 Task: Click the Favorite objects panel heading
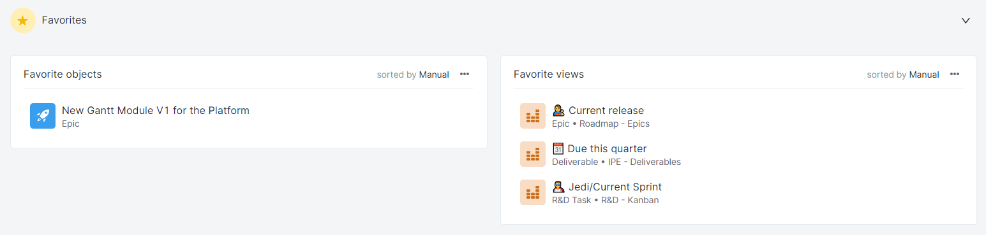coord(63,75)
